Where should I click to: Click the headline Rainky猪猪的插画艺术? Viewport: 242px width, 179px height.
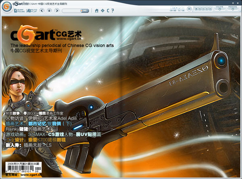tap(28, 129)
